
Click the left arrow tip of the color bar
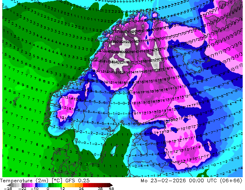9,185
